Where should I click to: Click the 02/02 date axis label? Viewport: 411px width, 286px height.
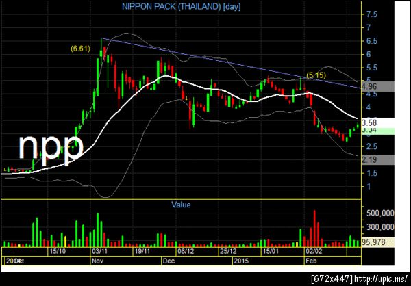(314, 252)
